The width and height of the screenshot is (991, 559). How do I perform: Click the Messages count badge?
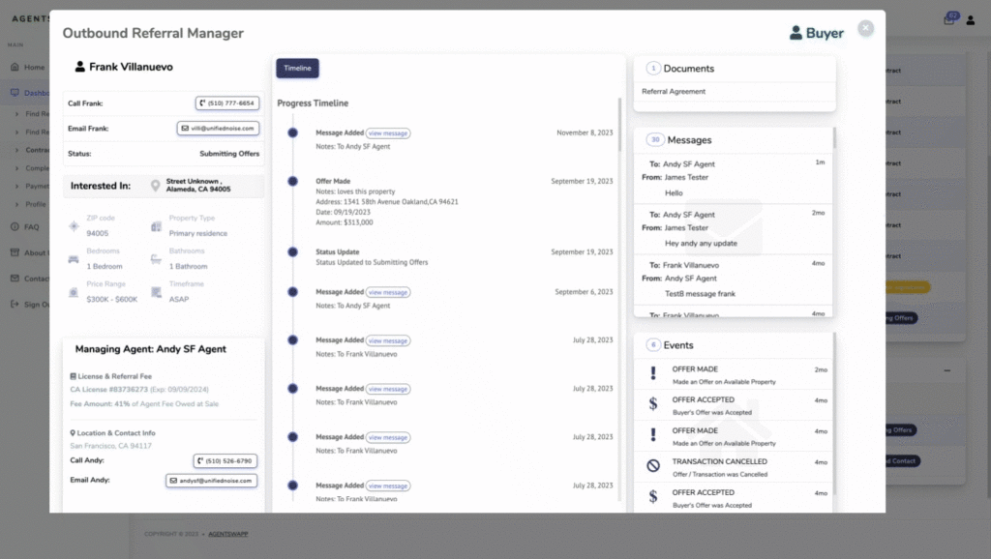tap(655, 139)
